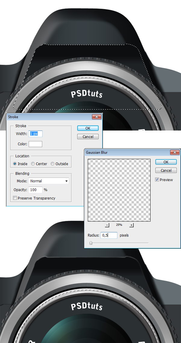Cancel the Stroke dialog

click(x=88, y=137)
